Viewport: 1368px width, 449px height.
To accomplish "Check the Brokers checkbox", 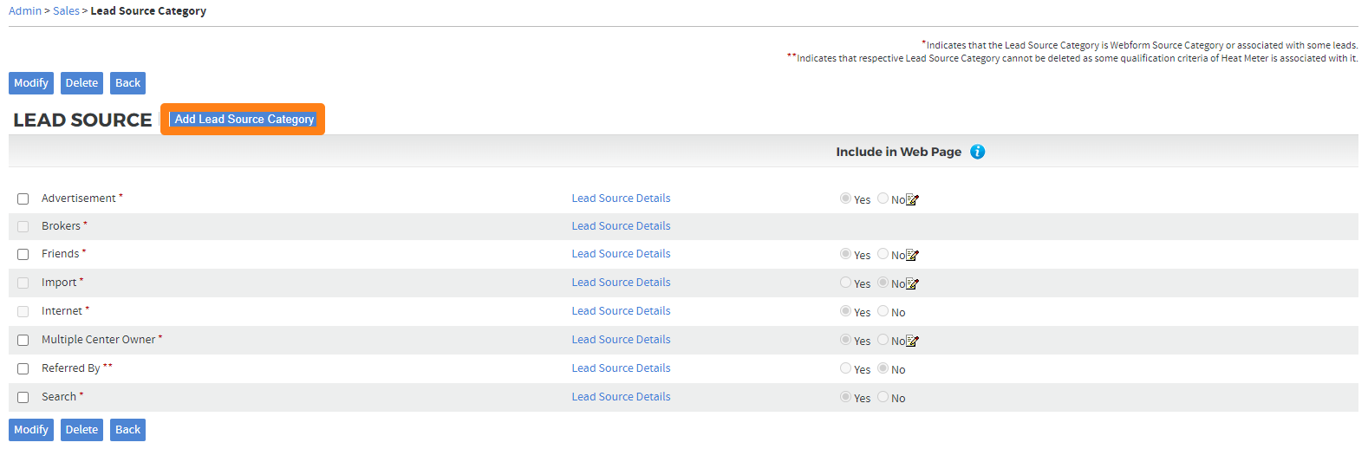I will [x=23, y=227].
